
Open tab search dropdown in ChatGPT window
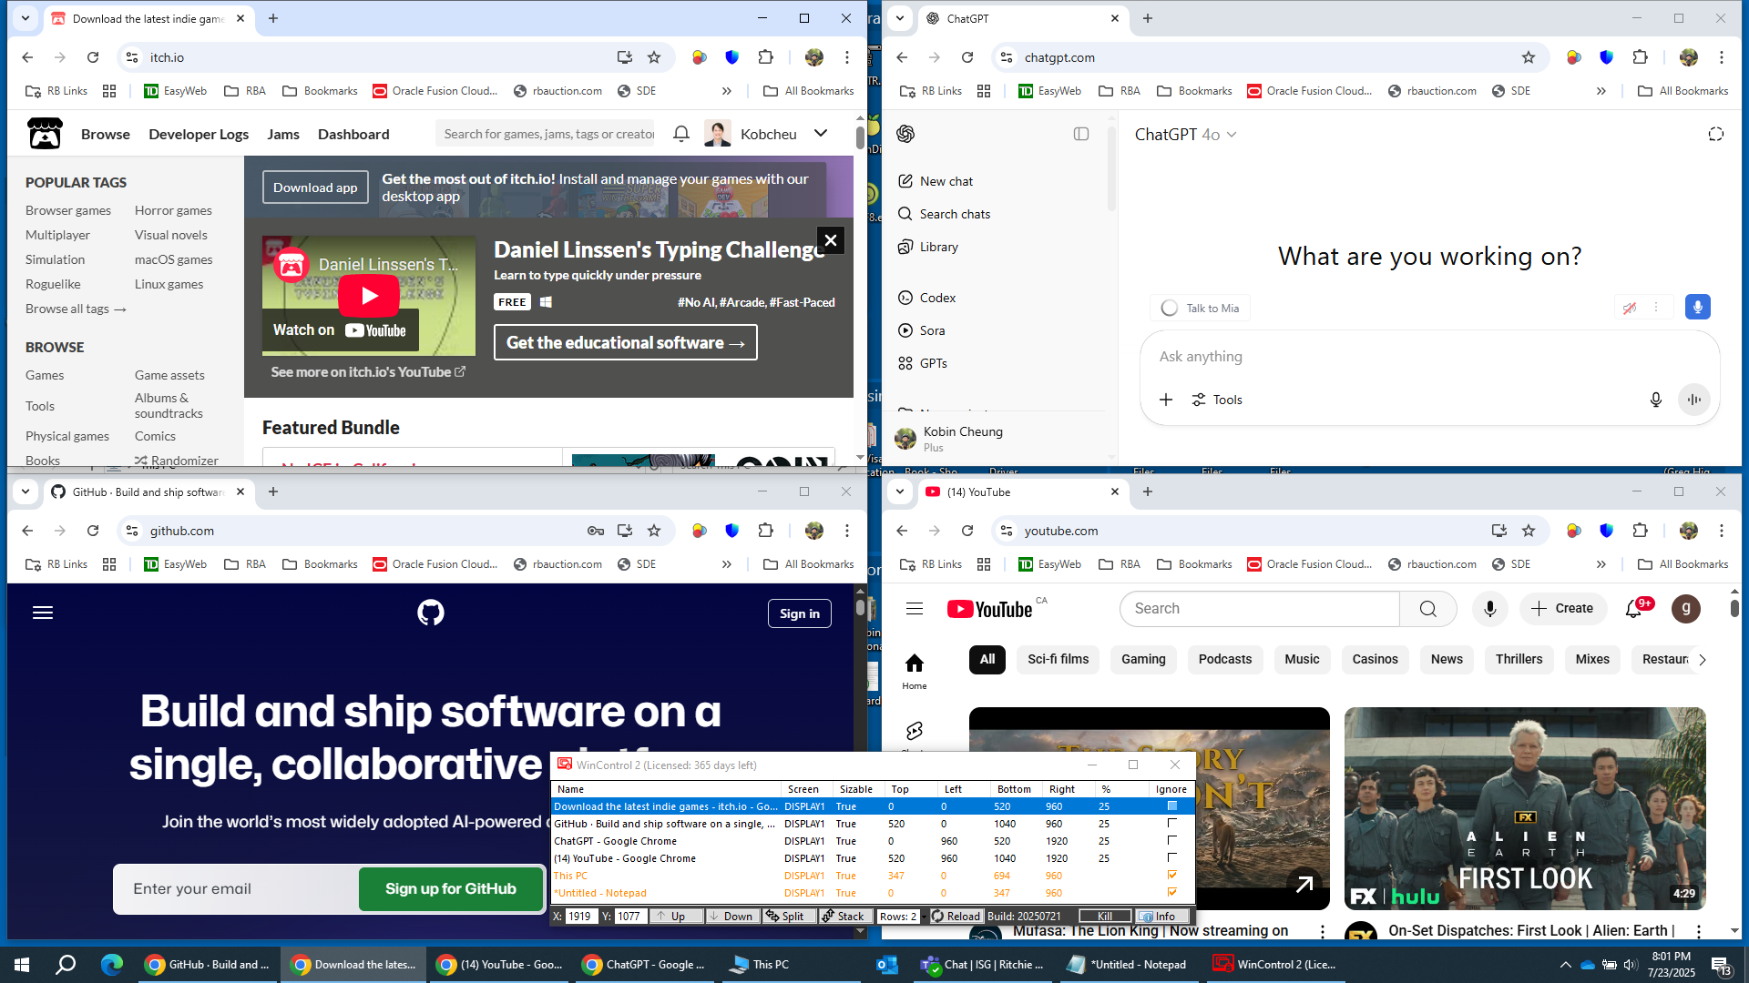tap(900, 18)
